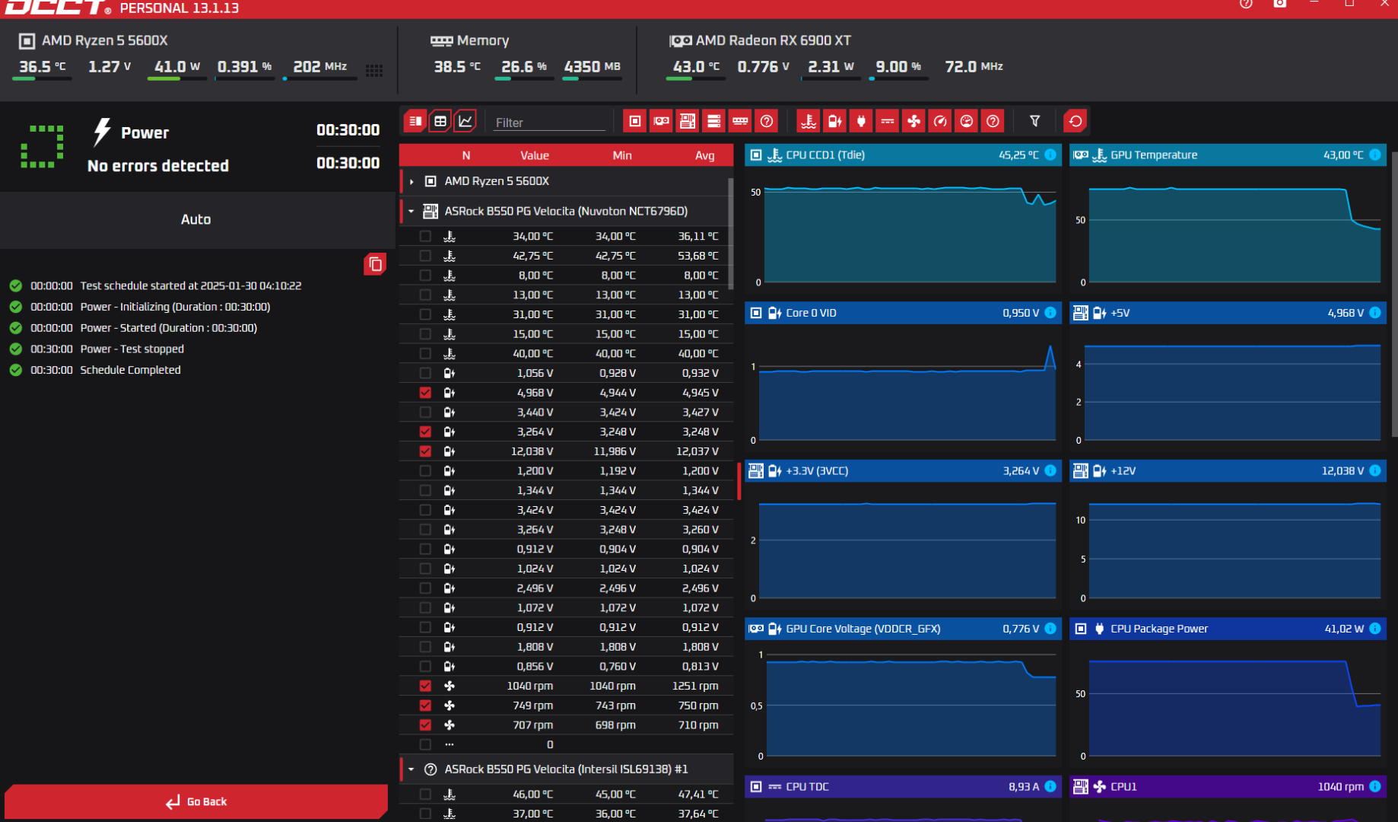Viewport: 1398px width, 822px height.
Task: Open info for Core 0 VID graph
Action: pyautogui.click(x=1050, y=313)
